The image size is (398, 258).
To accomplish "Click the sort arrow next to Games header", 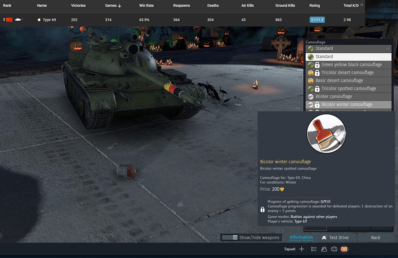I will 119,6.
